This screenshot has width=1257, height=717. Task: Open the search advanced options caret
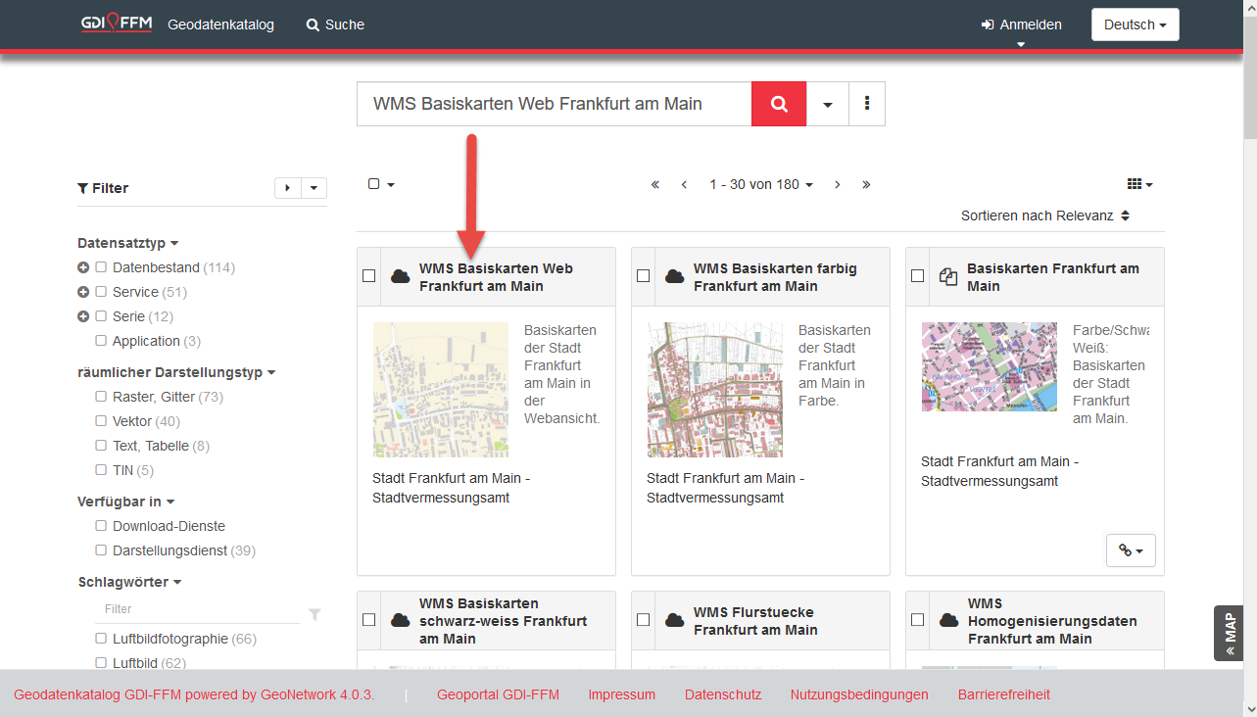pyautogui.click(x=828, y=104)
